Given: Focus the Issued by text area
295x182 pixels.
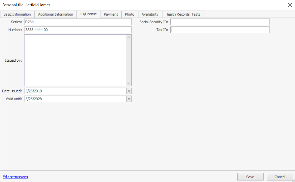Looking at the screenshot, I should pos(75,60).
